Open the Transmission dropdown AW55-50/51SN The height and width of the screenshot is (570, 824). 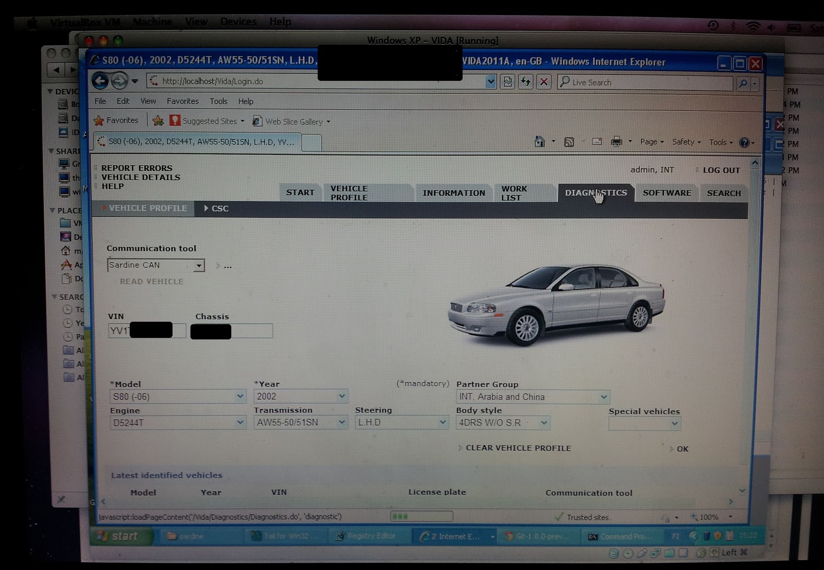tap(301, 422)
